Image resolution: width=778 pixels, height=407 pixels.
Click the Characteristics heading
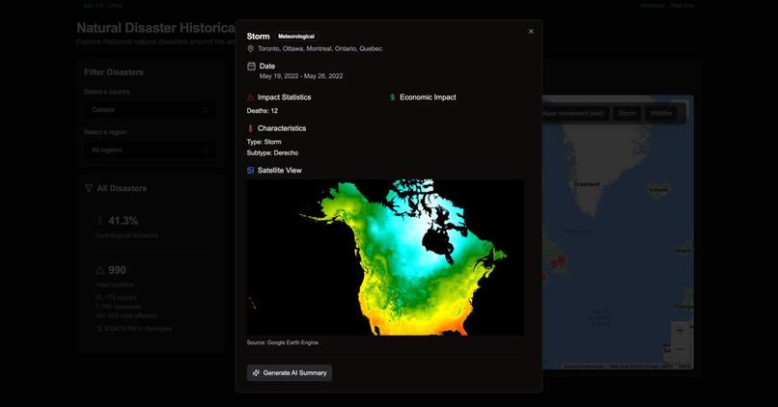(x=282, y=128)
